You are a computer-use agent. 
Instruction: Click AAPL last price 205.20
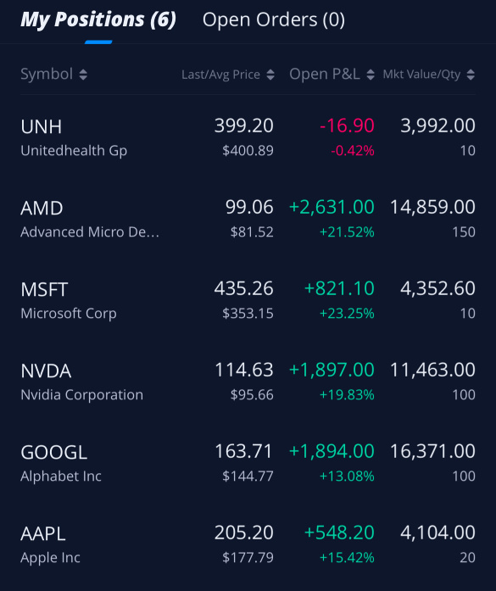(244, 532)
